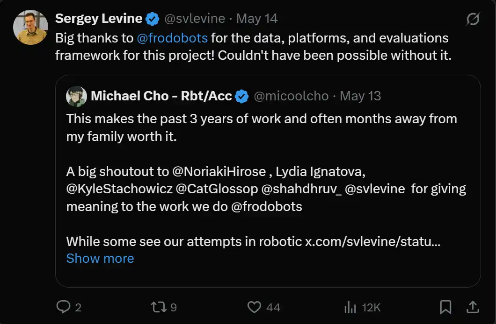
Task: Click Michael Cho - Rbt/Acc name
Action: [161, 96]
